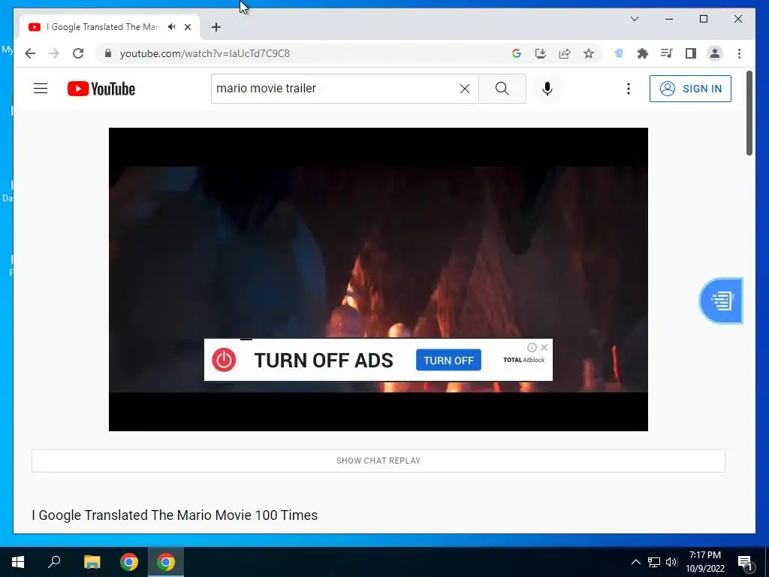Click the Total Adblock logo

[523, 360]
